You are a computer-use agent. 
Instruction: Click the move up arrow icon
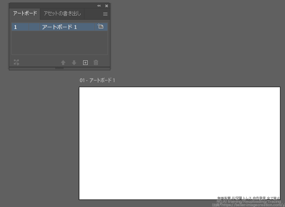coord(63,62)
